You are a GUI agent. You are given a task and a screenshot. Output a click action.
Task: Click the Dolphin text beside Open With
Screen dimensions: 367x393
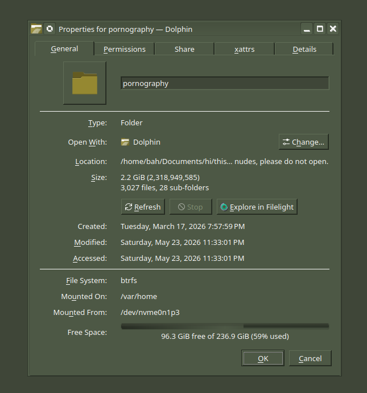(x=147, y=142)
